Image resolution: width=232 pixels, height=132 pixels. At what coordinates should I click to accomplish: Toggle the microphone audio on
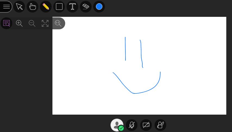pos(132,125)
